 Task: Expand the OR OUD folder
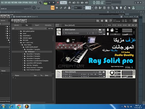[x=19, y=40]
